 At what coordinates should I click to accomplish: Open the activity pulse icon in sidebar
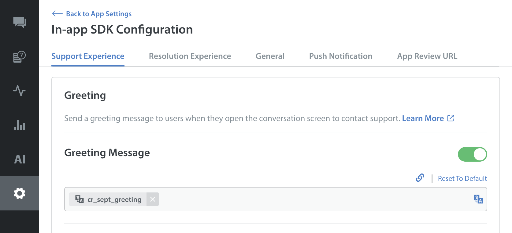[x=20, y=91]
